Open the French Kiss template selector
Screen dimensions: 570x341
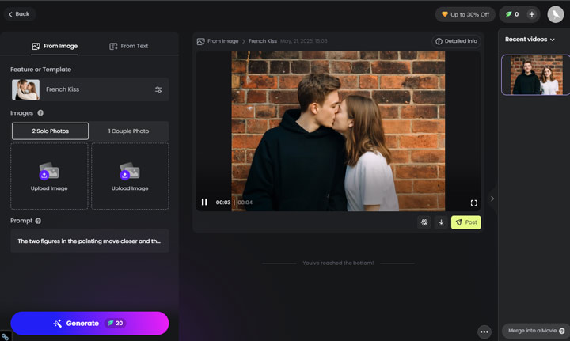(90, 89)
